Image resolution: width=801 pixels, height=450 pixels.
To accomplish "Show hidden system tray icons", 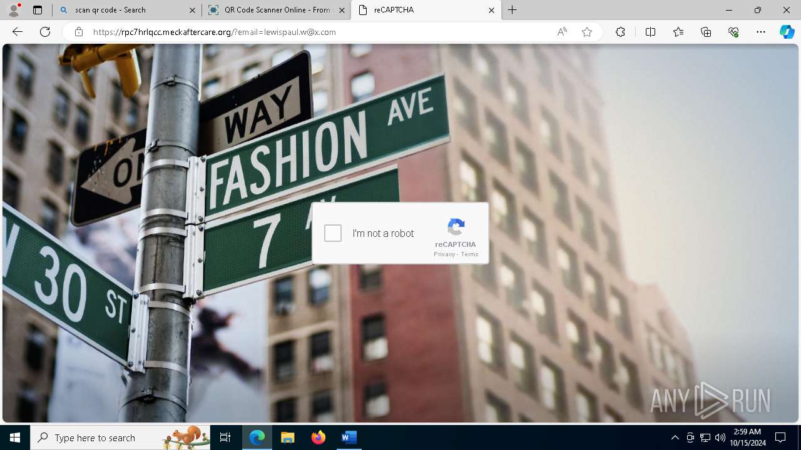I will [x=675, y=437].
